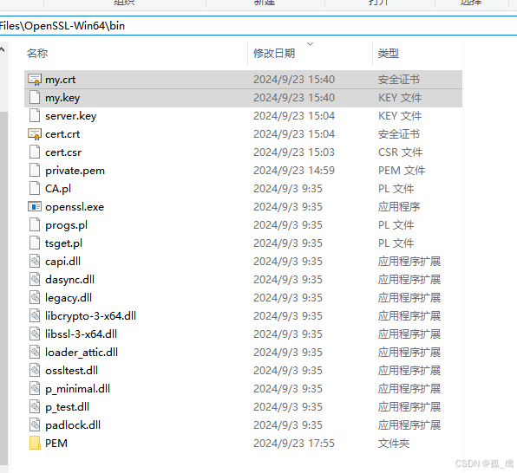Click the PEM folder icon
Viewport: 517px width, 473px height.
[x=35, y=443]
